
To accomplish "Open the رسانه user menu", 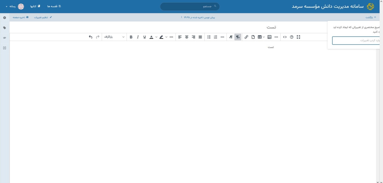I will click(x=15, y=6).
